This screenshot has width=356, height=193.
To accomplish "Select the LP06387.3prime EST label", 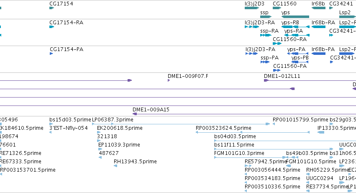I will (113, 120).
